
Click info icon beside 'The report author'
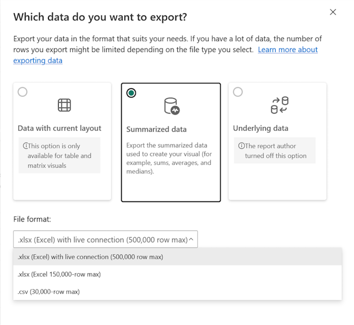(241, 146)
